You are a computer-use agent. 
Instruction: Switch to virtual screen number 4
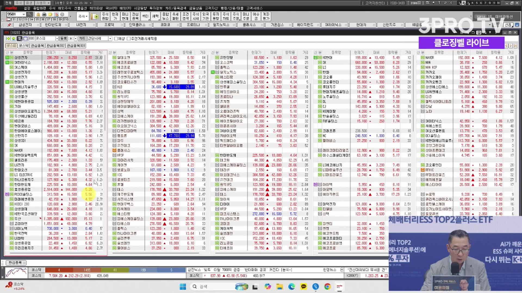pyautogui.click(x=473, y=3)
